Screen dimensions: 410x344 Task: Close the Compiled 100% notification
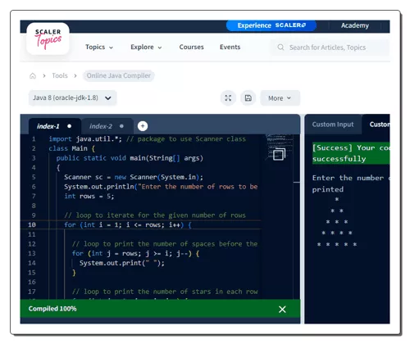[282, 310]
